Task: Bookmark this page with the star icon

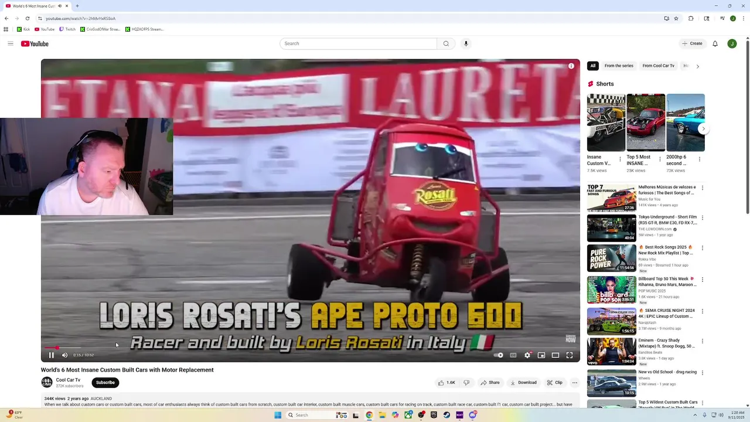Action: (676, 18)
